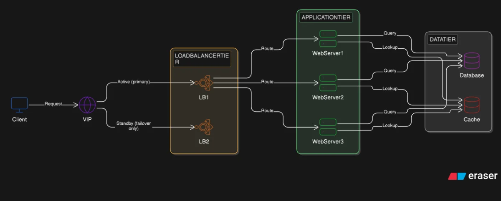Screen dimensions: 501x201
Task: Click the Route label leading to WebServer3
Action: point(267,111)
